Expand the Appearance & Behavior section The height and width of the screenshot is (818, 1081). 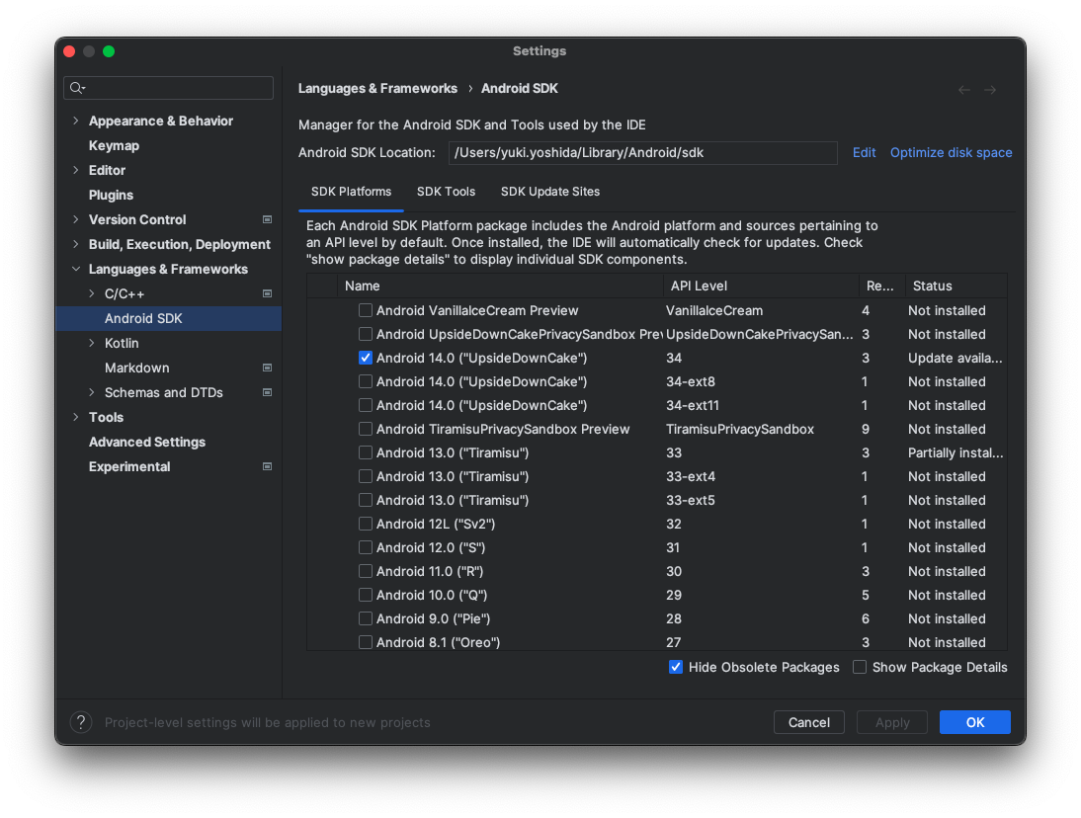pyautogui.click(x=76, y=121)
